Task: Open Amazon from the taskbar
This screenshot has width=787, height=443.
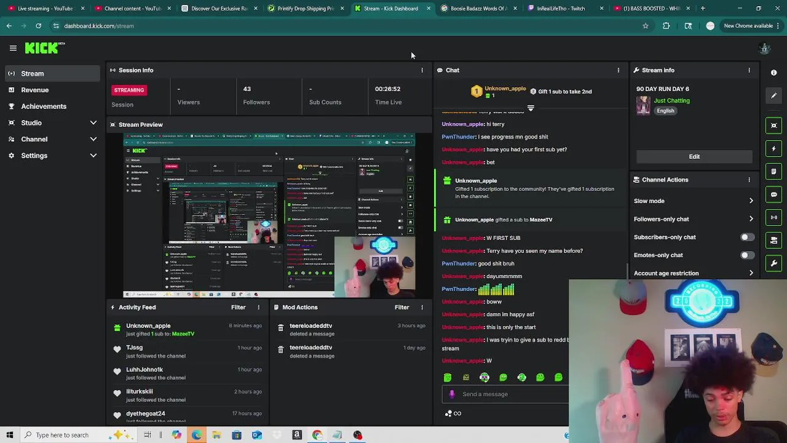Action: click(x=297, y=435)
